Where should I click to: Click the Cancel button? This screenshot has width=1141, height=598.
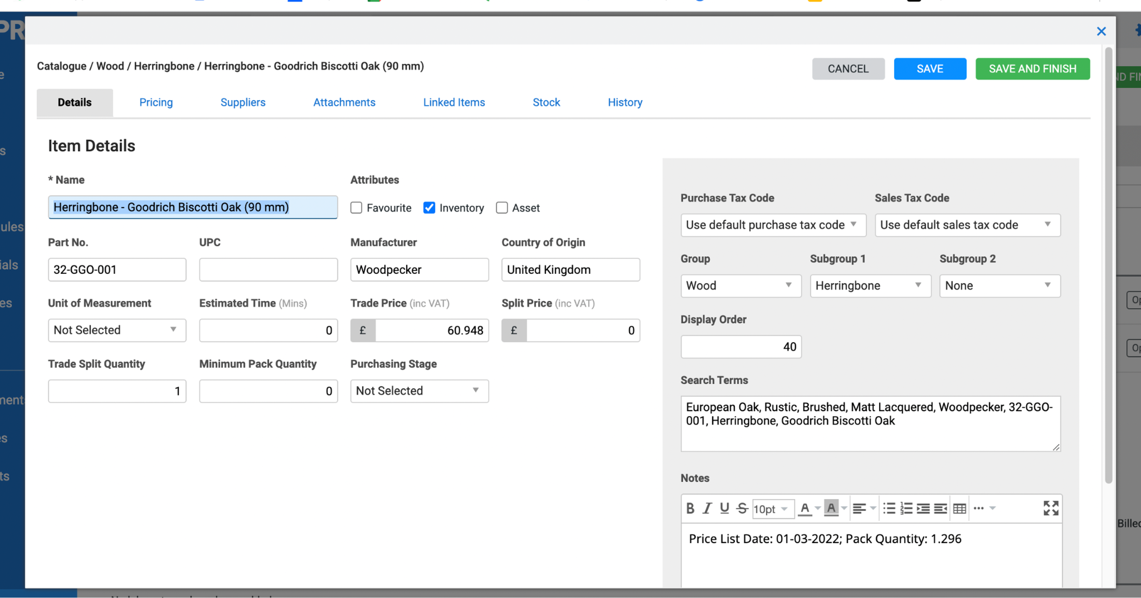click(x=848, y=69)
